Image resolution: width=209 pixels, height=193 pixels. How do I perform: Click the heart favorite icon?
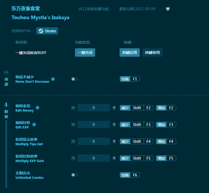click(x=168, y=9)
